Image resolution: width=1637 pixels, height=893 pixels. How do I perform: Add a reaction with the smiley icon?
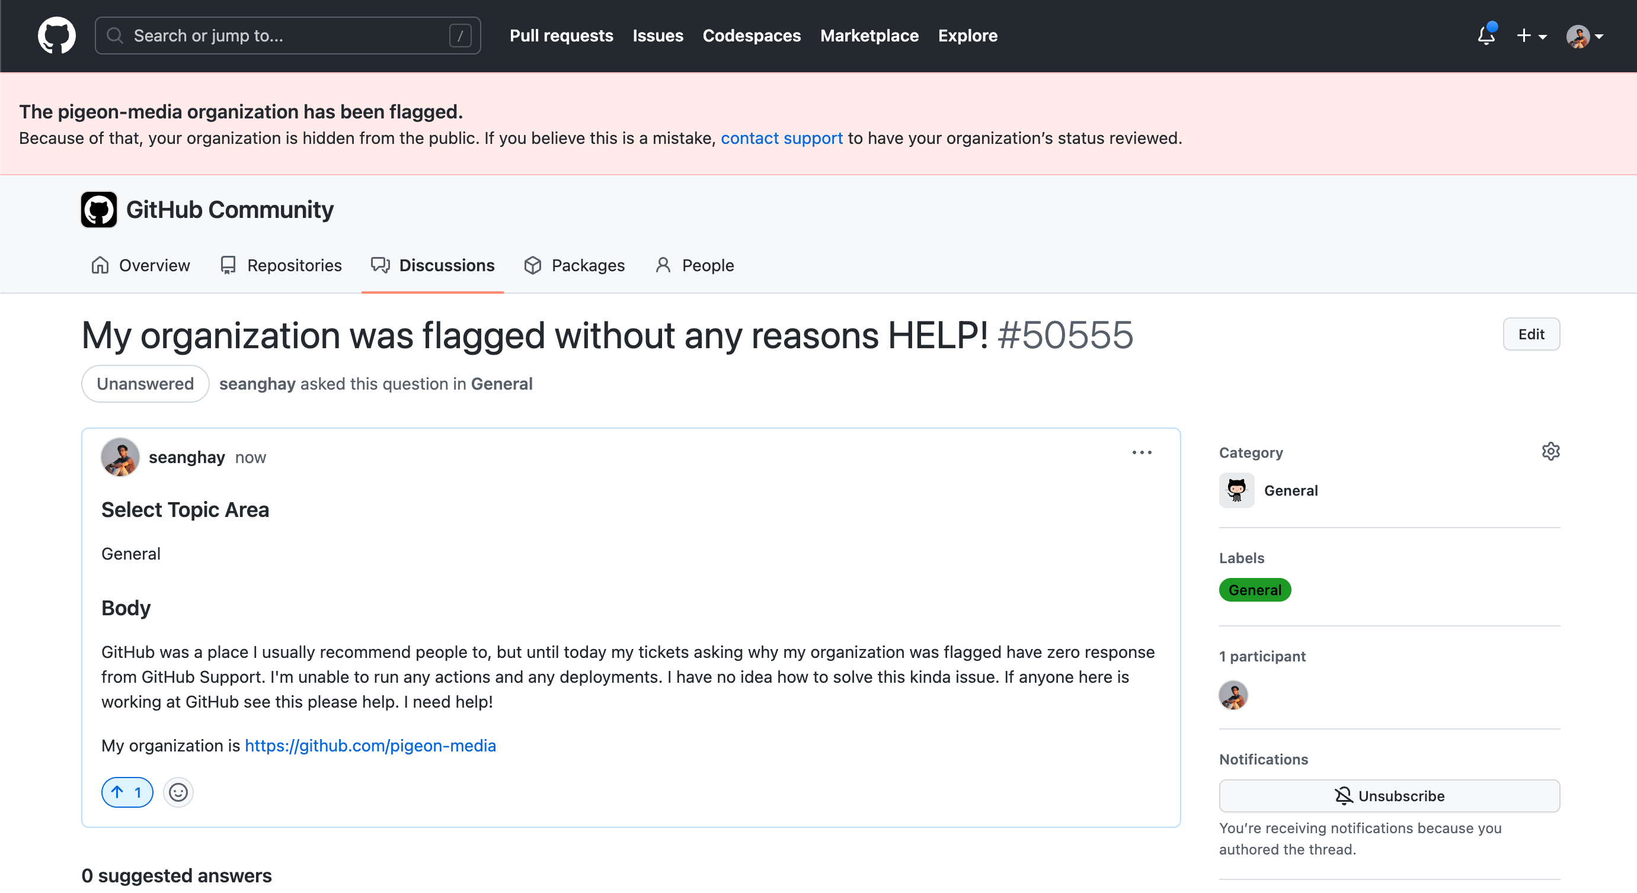[178, 792]
